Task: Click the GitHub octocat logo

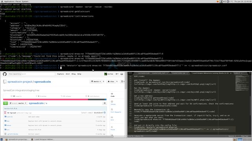Action: [x=5, y=74]
